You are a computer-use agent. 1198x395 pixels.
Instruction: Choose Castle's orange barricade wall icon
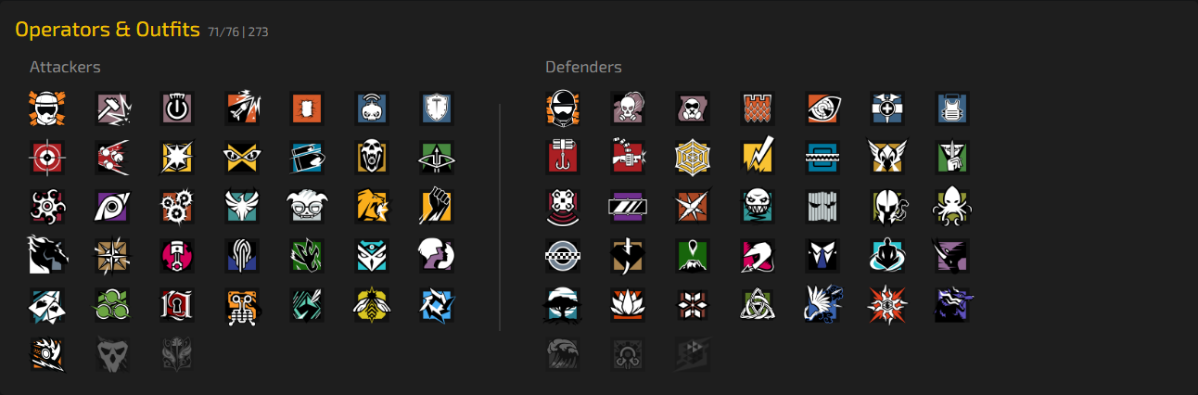pyautogui.click(x=758, y=108)
